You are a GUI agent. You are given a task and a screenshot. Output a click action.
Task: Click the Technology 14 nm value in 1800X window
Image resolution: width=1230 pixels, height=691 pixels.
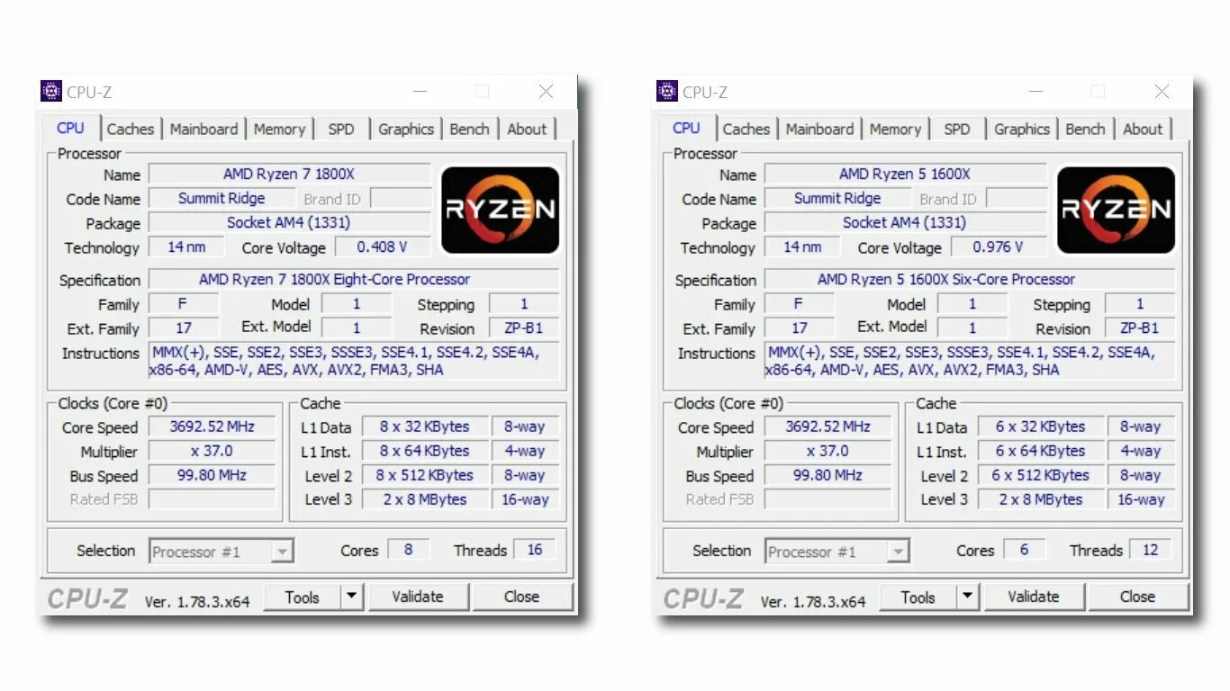pos(185,247)
